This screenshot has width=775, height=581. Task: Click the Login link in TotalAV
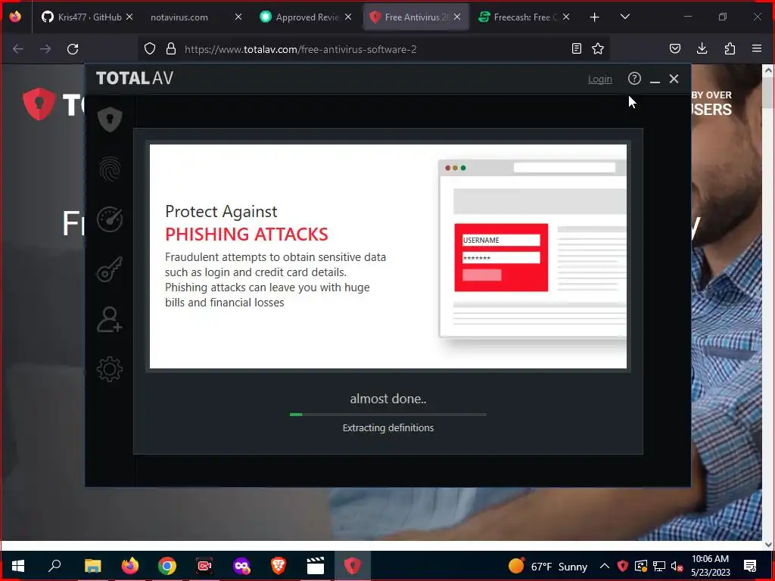coord(599,79)
